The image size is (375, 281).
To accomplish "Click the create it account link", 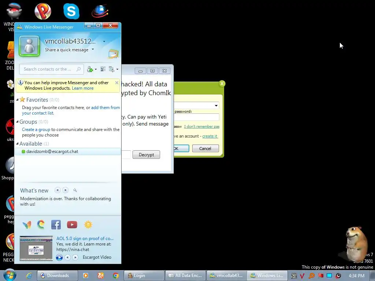I will click(x=210, y=136).
